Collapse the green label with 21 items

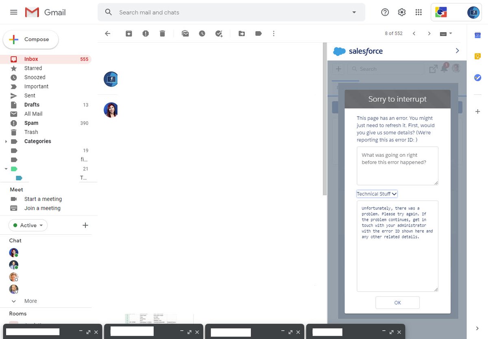coord(6,168)
